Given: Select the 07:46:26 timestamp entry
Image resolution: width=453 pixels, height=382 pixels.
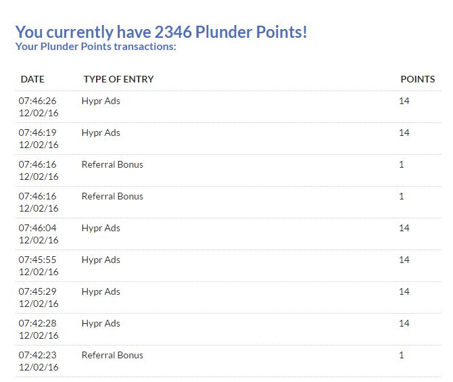Looking at the screenshot, I should (38, 101).
